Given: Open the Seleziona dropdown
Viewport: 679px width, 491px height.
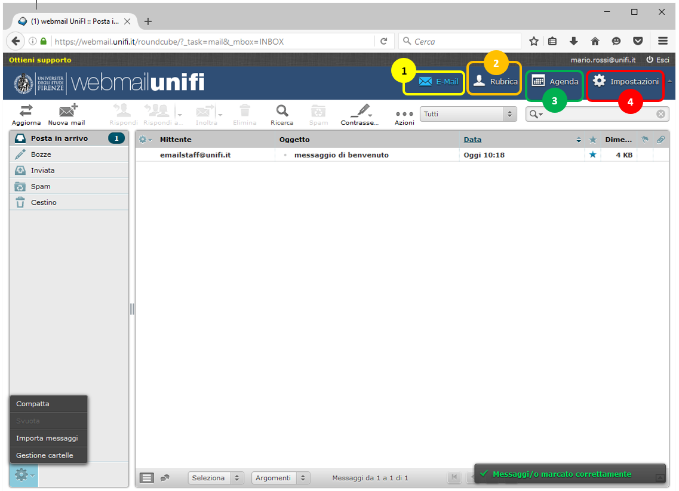Looking at the screenshot, I should coord(216,478).
